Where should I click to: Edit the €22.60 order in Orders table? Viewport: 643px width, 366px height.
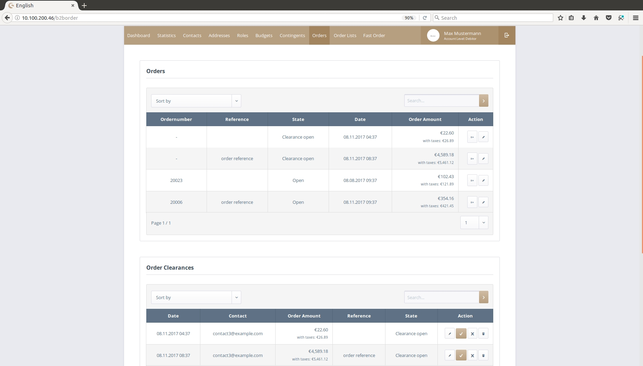coord(483,137)
